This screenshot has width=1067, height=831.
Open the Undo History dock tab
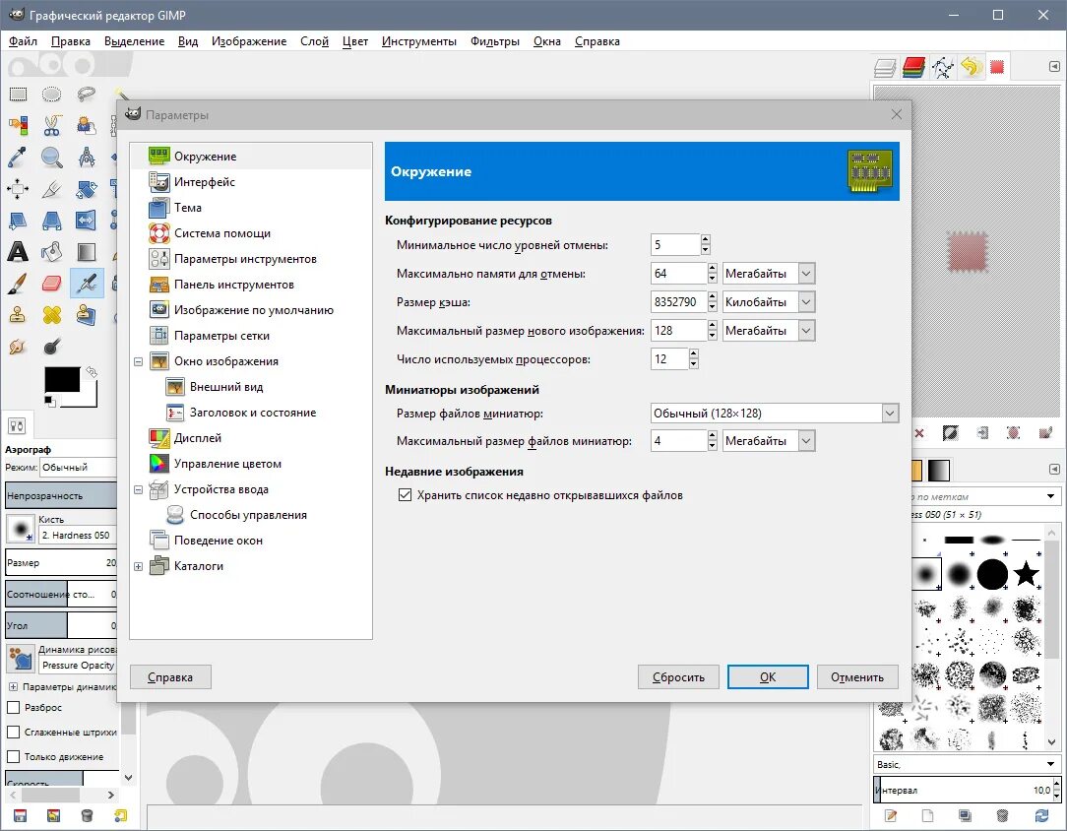(x=972, y=67)
